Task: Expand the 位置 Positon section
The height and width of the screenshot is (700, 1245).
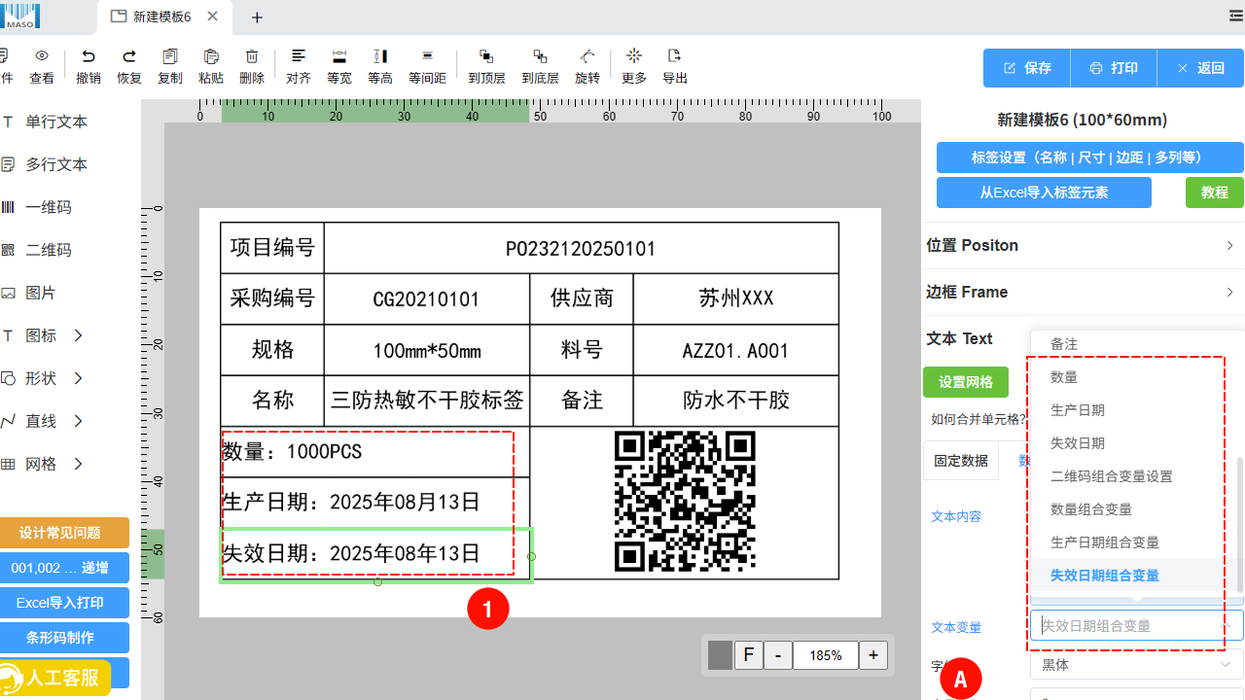Action: point(1083,245)
